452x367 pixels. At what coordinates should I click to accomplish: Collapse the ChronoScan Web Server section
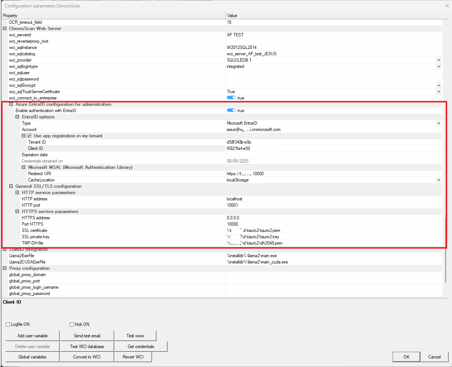5,29
